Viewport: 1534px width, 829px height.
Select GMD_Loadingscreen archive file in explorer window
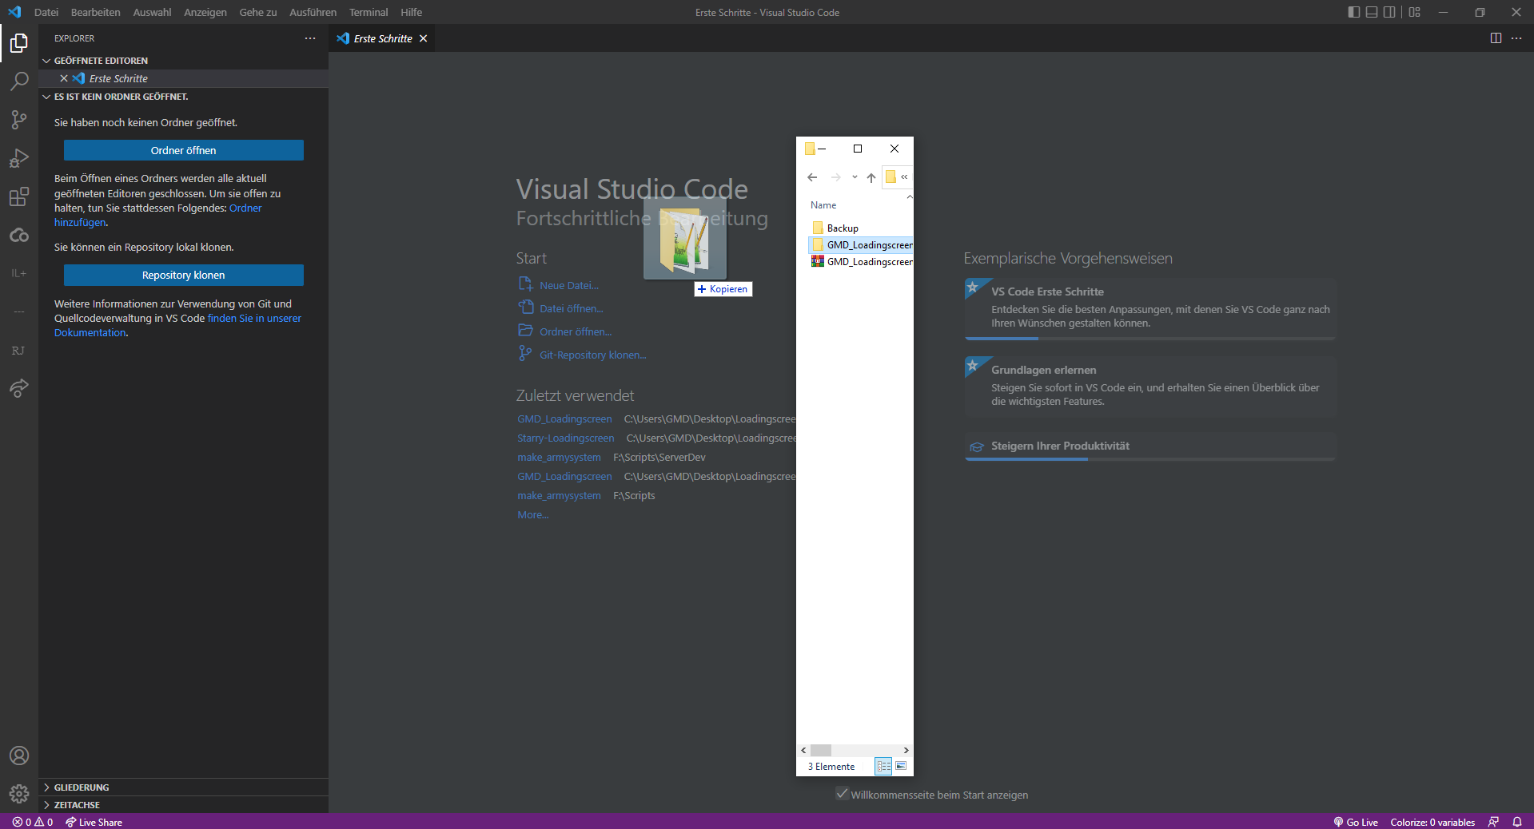[862, 262]
